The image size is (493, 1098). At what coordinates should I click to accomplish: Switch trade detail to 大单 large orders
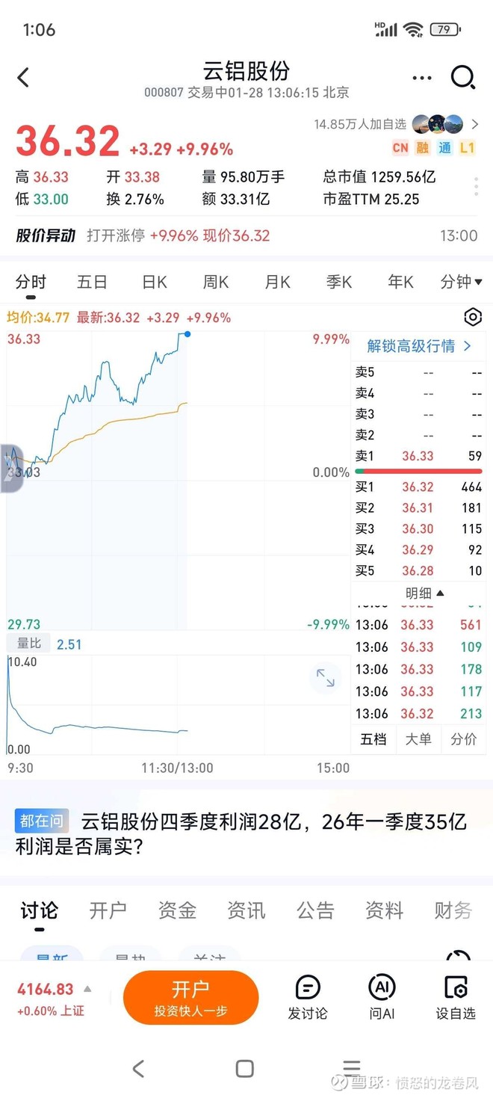[418, 738]
